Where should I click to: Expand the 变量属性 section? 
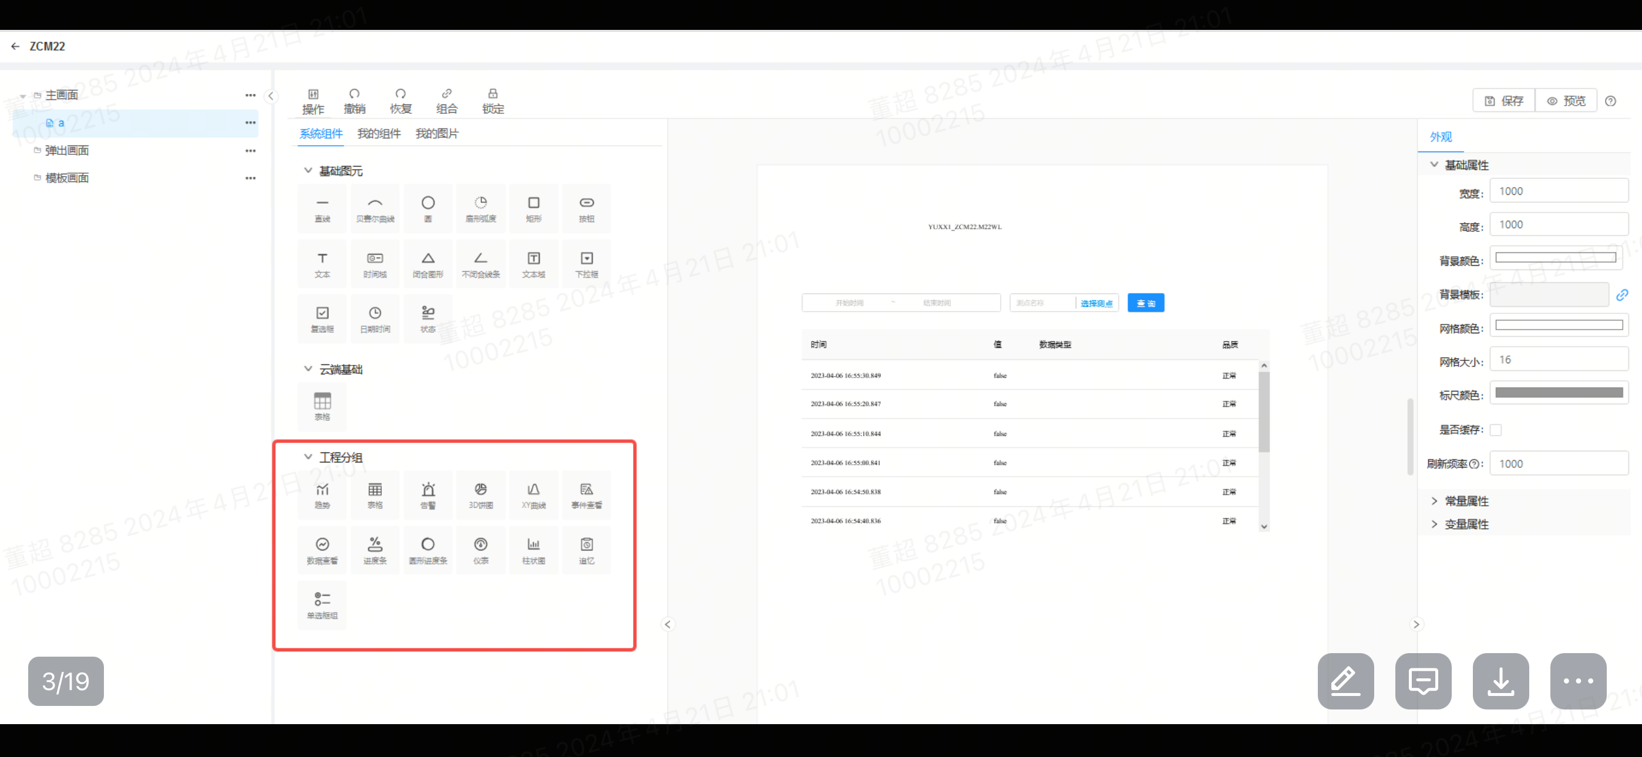1434,524
